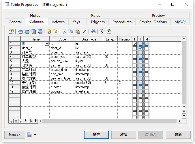Click the Copy toolbar icon
The height and width of the screenshot is (144, 195).
point(71,32)
